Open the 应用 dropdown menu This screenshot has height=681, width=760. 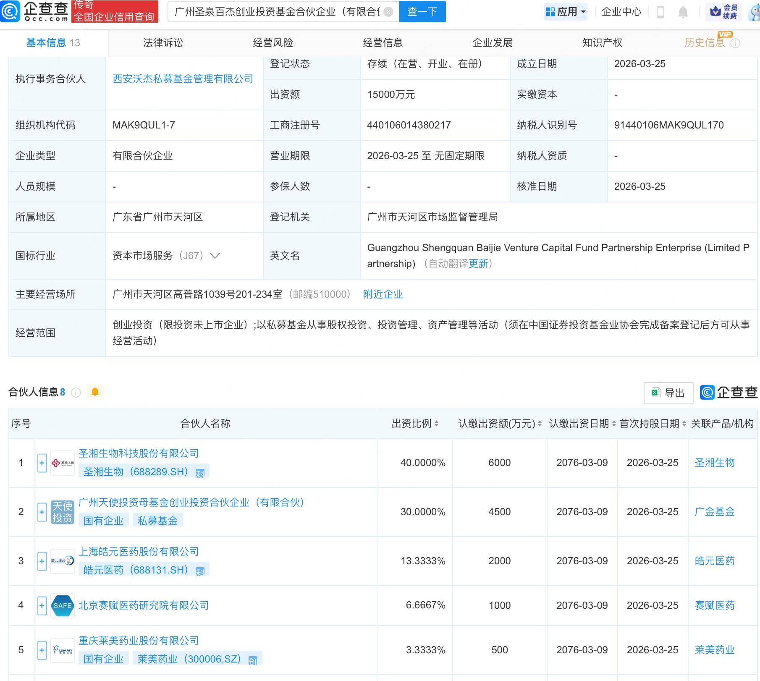click(566, 12)
